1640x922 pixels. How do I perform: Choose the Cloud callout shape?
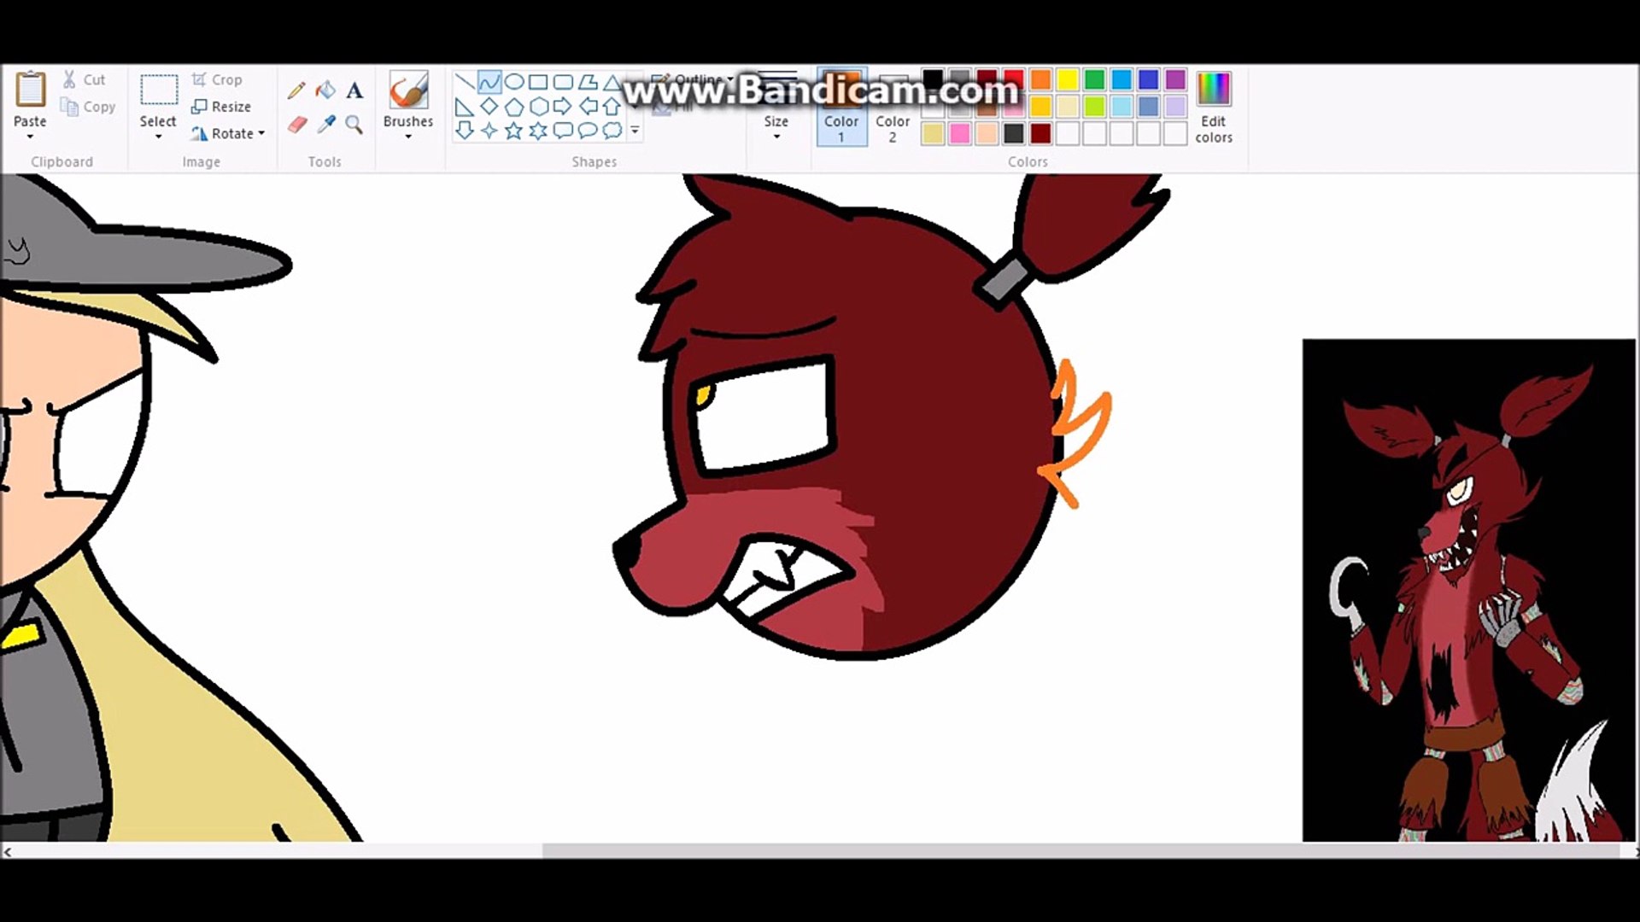[x=612, y=131]
